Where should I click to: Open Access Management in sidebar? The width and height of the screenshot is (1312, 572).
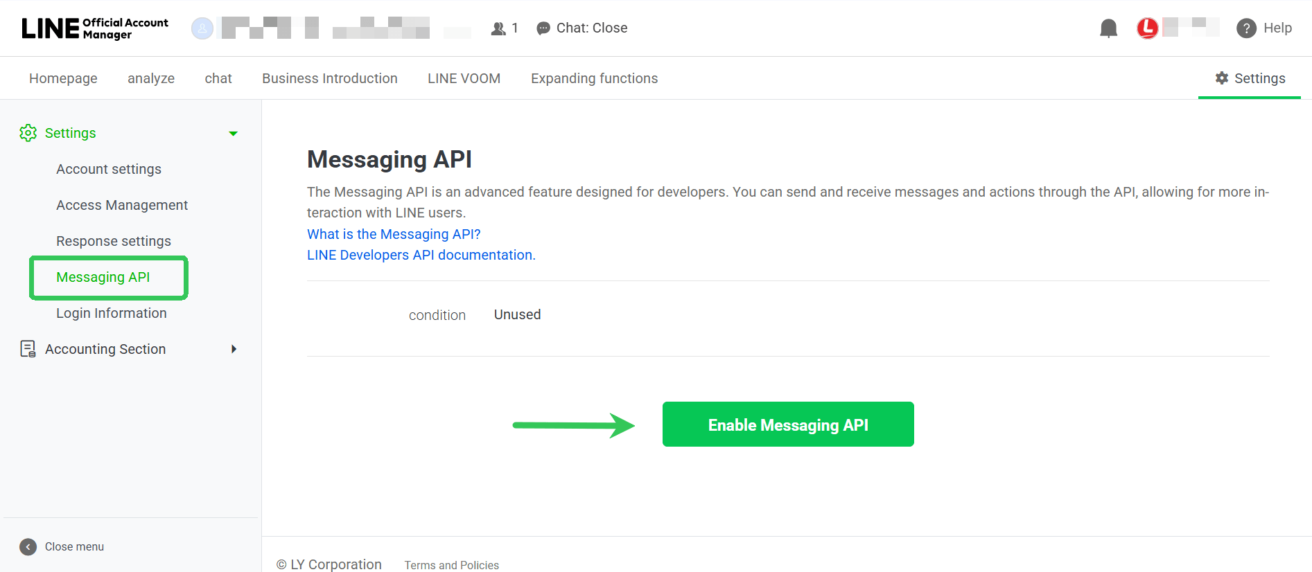[x=122, y=205]
